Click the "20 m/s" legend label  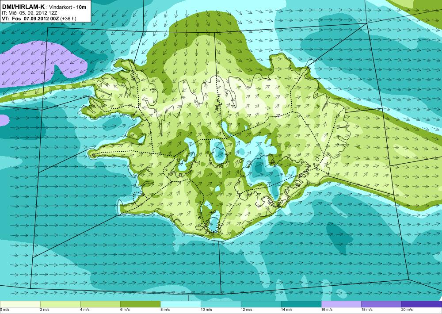[408, 310]
